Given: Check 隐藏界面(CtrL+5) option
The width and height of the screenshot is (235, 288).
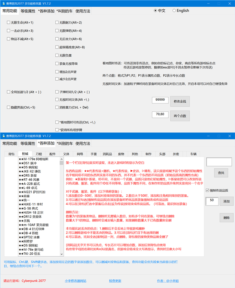Looking at the screenshot, I should (9, 107).
